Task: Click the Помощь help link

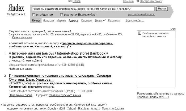Action: (x=128, y=1)
